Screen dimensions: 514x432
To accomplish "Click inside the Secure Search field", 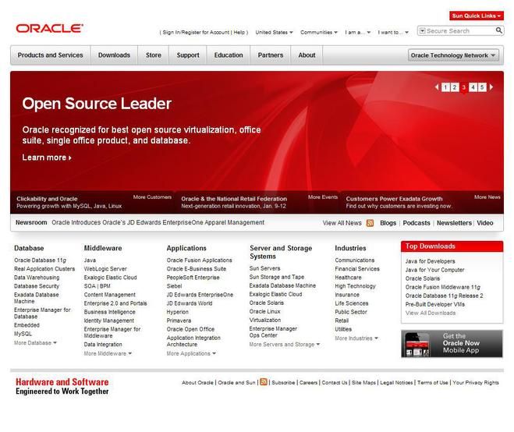I will point(459,31).
